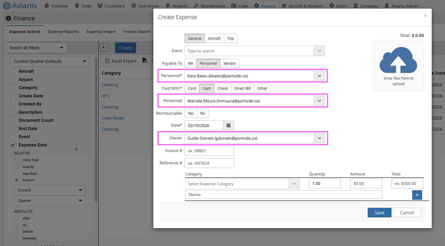Click the Invoice # input field
This screenshot has width=445, height=246.
coord(209,151)
